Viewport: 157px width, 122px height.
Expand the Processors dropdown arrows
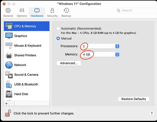[x=117, y=46]
